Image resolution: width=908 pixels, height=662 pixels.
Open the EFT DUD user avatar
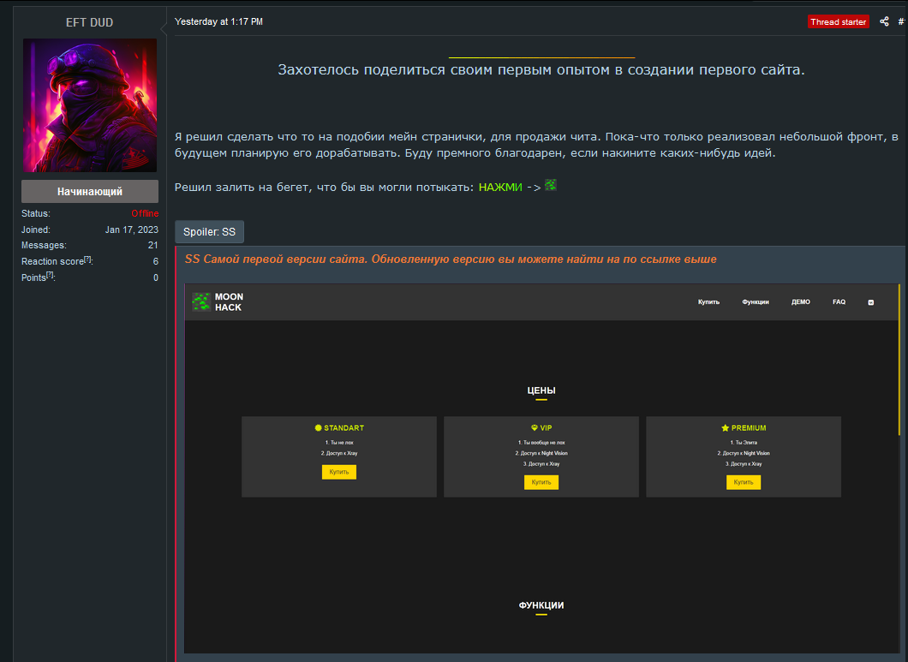[x=90, y=105]
